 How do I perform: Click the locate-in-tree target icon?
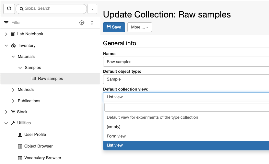click(82, 23)
